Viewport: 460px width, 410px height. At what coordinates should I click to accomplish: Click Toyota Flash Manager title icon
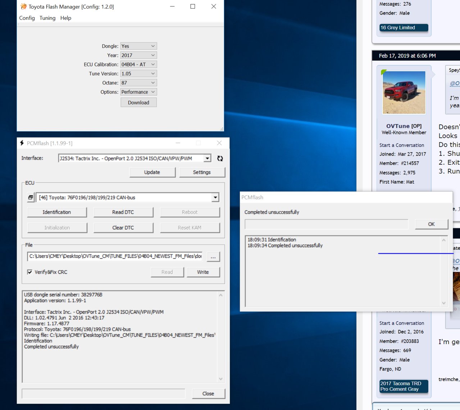[x=23, y=6]
